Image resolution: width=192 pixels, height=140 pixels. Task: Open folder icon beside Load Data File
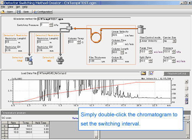point(143,73)
